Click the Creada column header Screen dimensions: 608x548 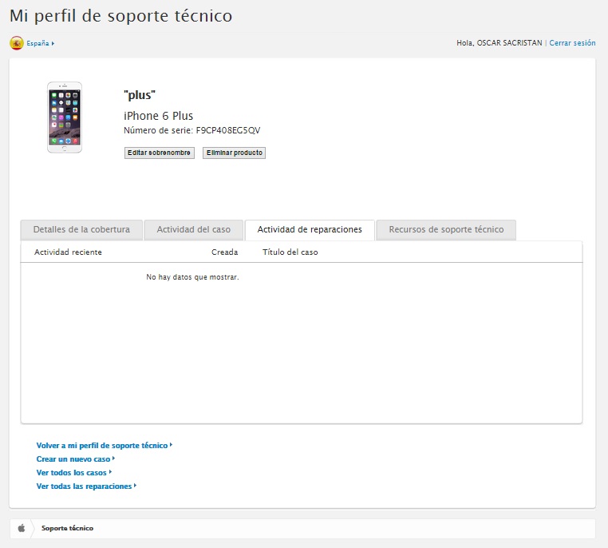[x=224, y=252]
